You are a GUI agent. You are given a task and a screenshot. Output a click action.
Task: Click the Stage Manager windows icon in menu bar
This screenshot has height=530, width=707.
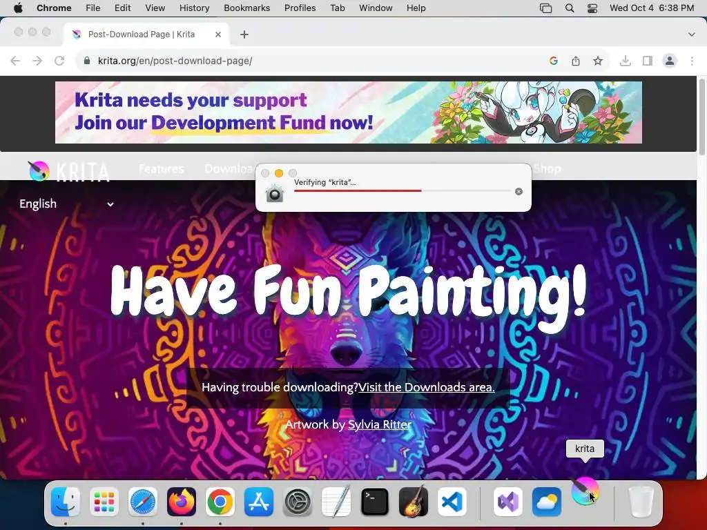click(x=546, y=8)
